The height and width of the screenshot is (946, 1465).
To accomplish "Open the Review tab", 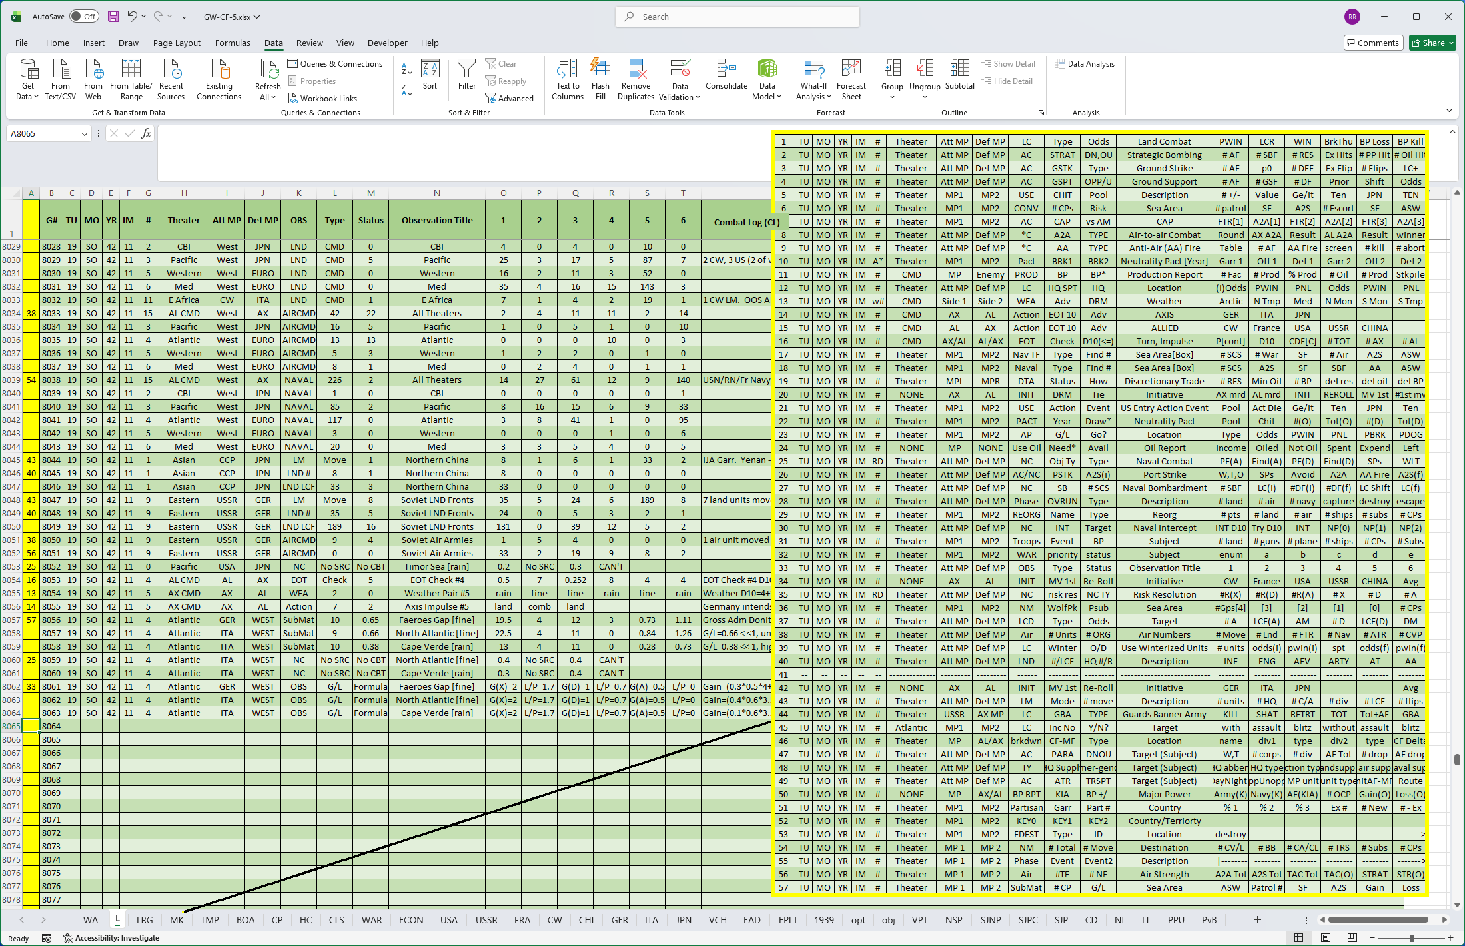I will [x=309, y=43].
